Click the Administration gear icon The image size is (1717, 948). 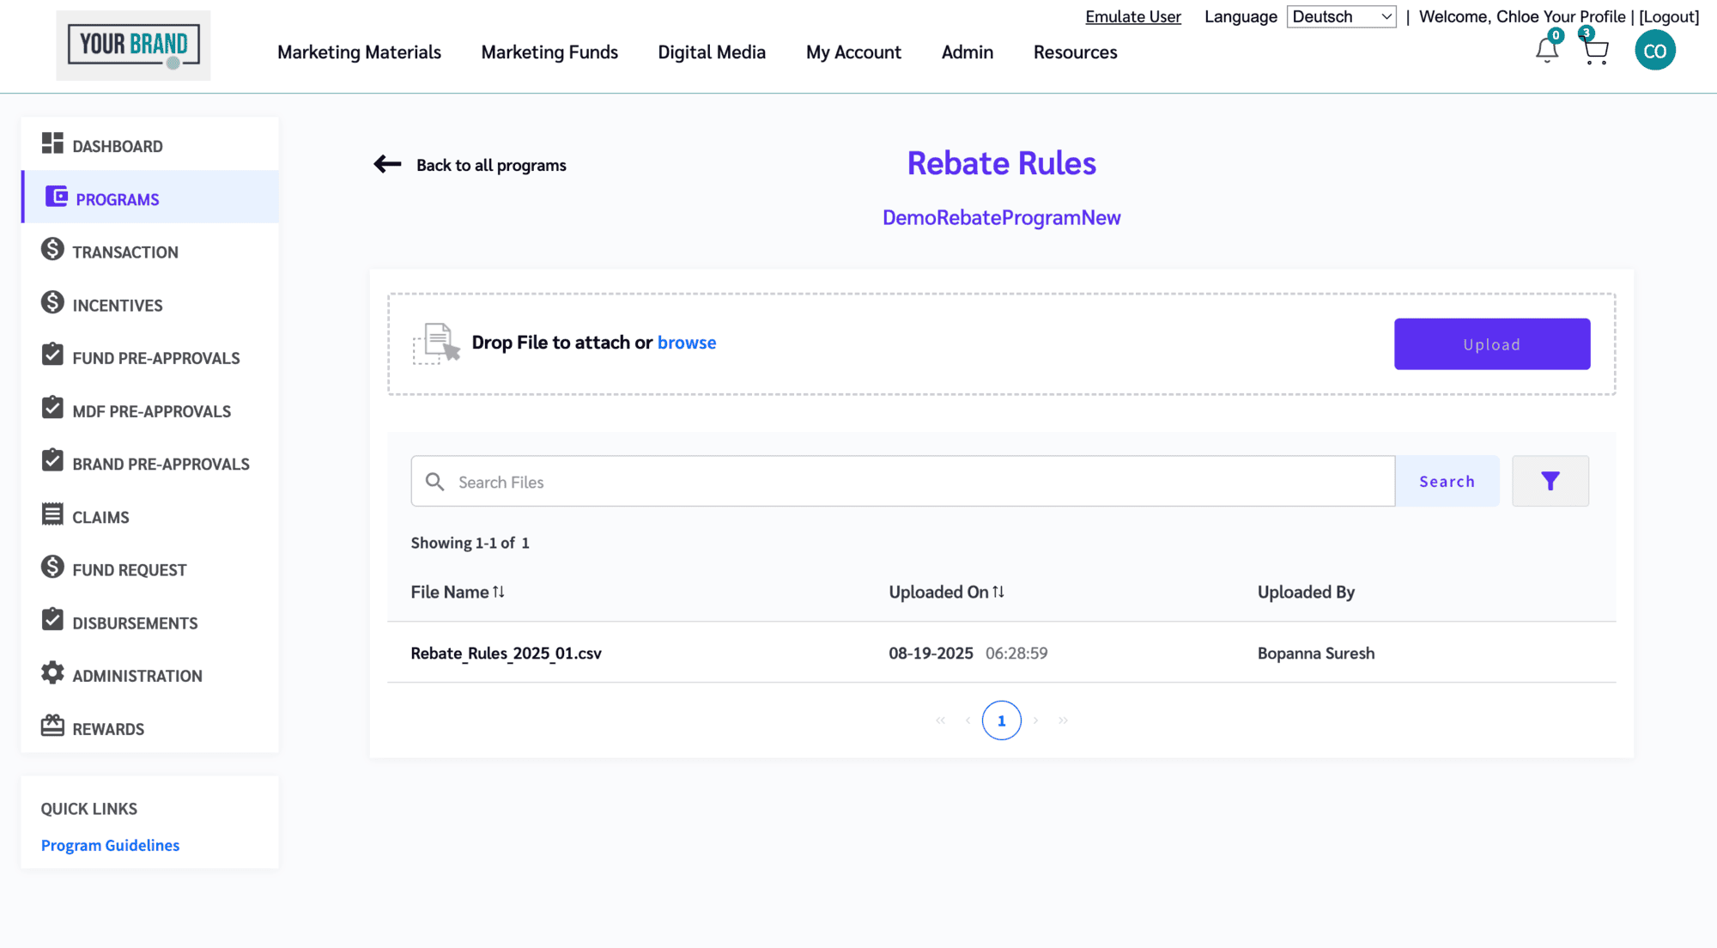pos(52,673)
